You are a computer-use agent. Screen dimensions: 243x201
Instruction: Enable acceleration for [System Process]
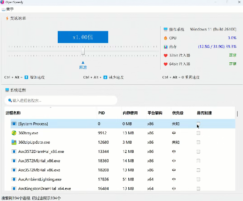pyautogui.click(x=198, y=123)
